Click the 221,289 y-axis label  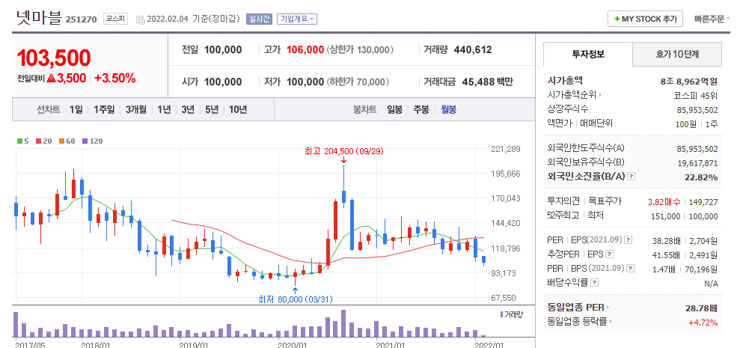point(505,149)
